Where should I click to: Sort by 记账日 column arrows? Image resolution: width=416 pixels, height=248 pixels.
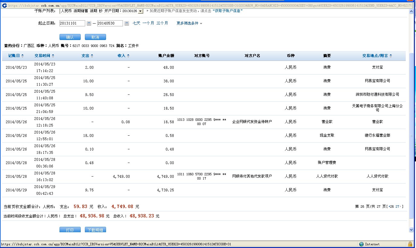tap(16, 56)
